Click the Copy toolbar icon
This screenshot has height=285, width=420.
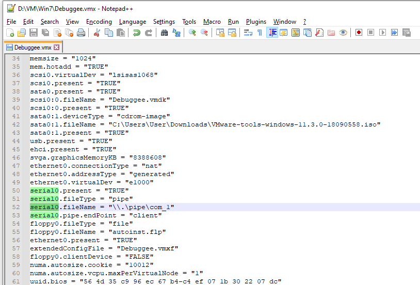tap(109, 33)
